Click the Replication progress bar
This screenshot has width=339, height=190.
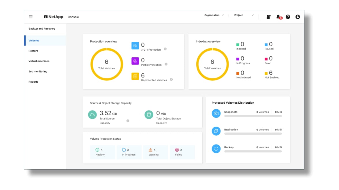[253, 134]
